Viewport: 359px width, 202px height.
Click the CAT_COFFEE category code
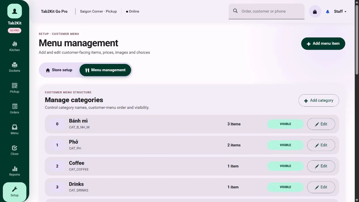coord(79,169)
